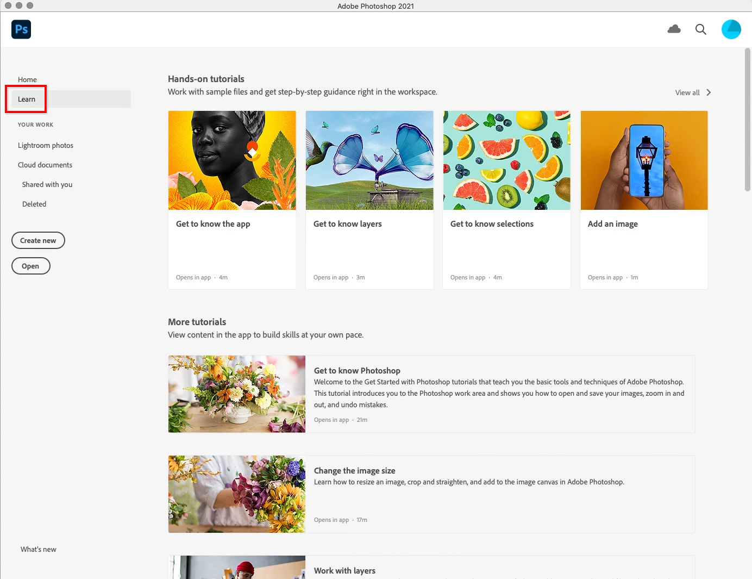The image size is (752, 579).
Task: Open Add an image phone thumbnail
Action: point(644,160)
